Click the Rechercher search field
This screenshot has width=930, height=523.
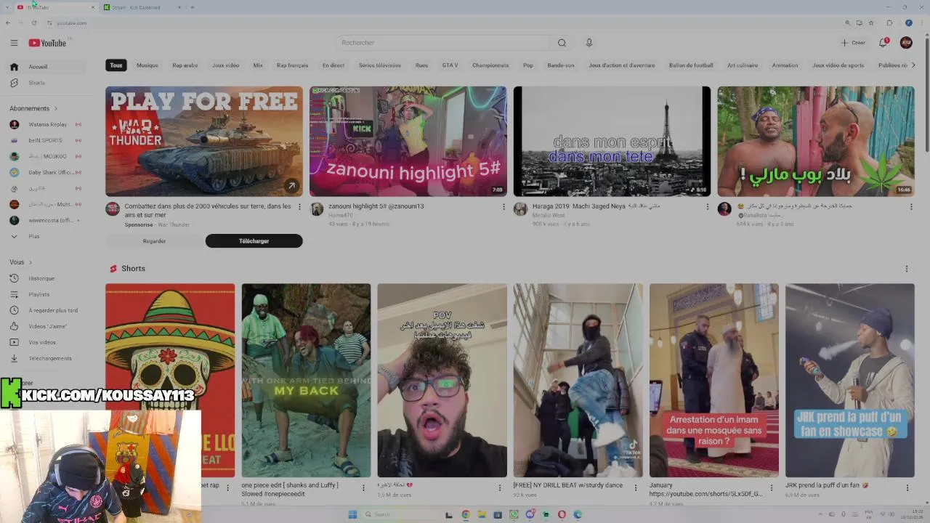(442, 43)
